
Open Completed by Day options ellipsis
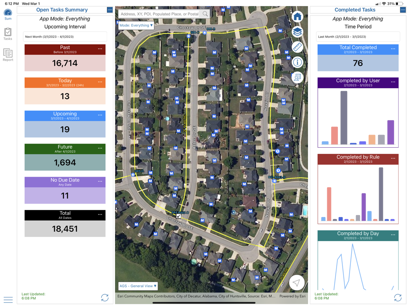(x=393, y=235)
